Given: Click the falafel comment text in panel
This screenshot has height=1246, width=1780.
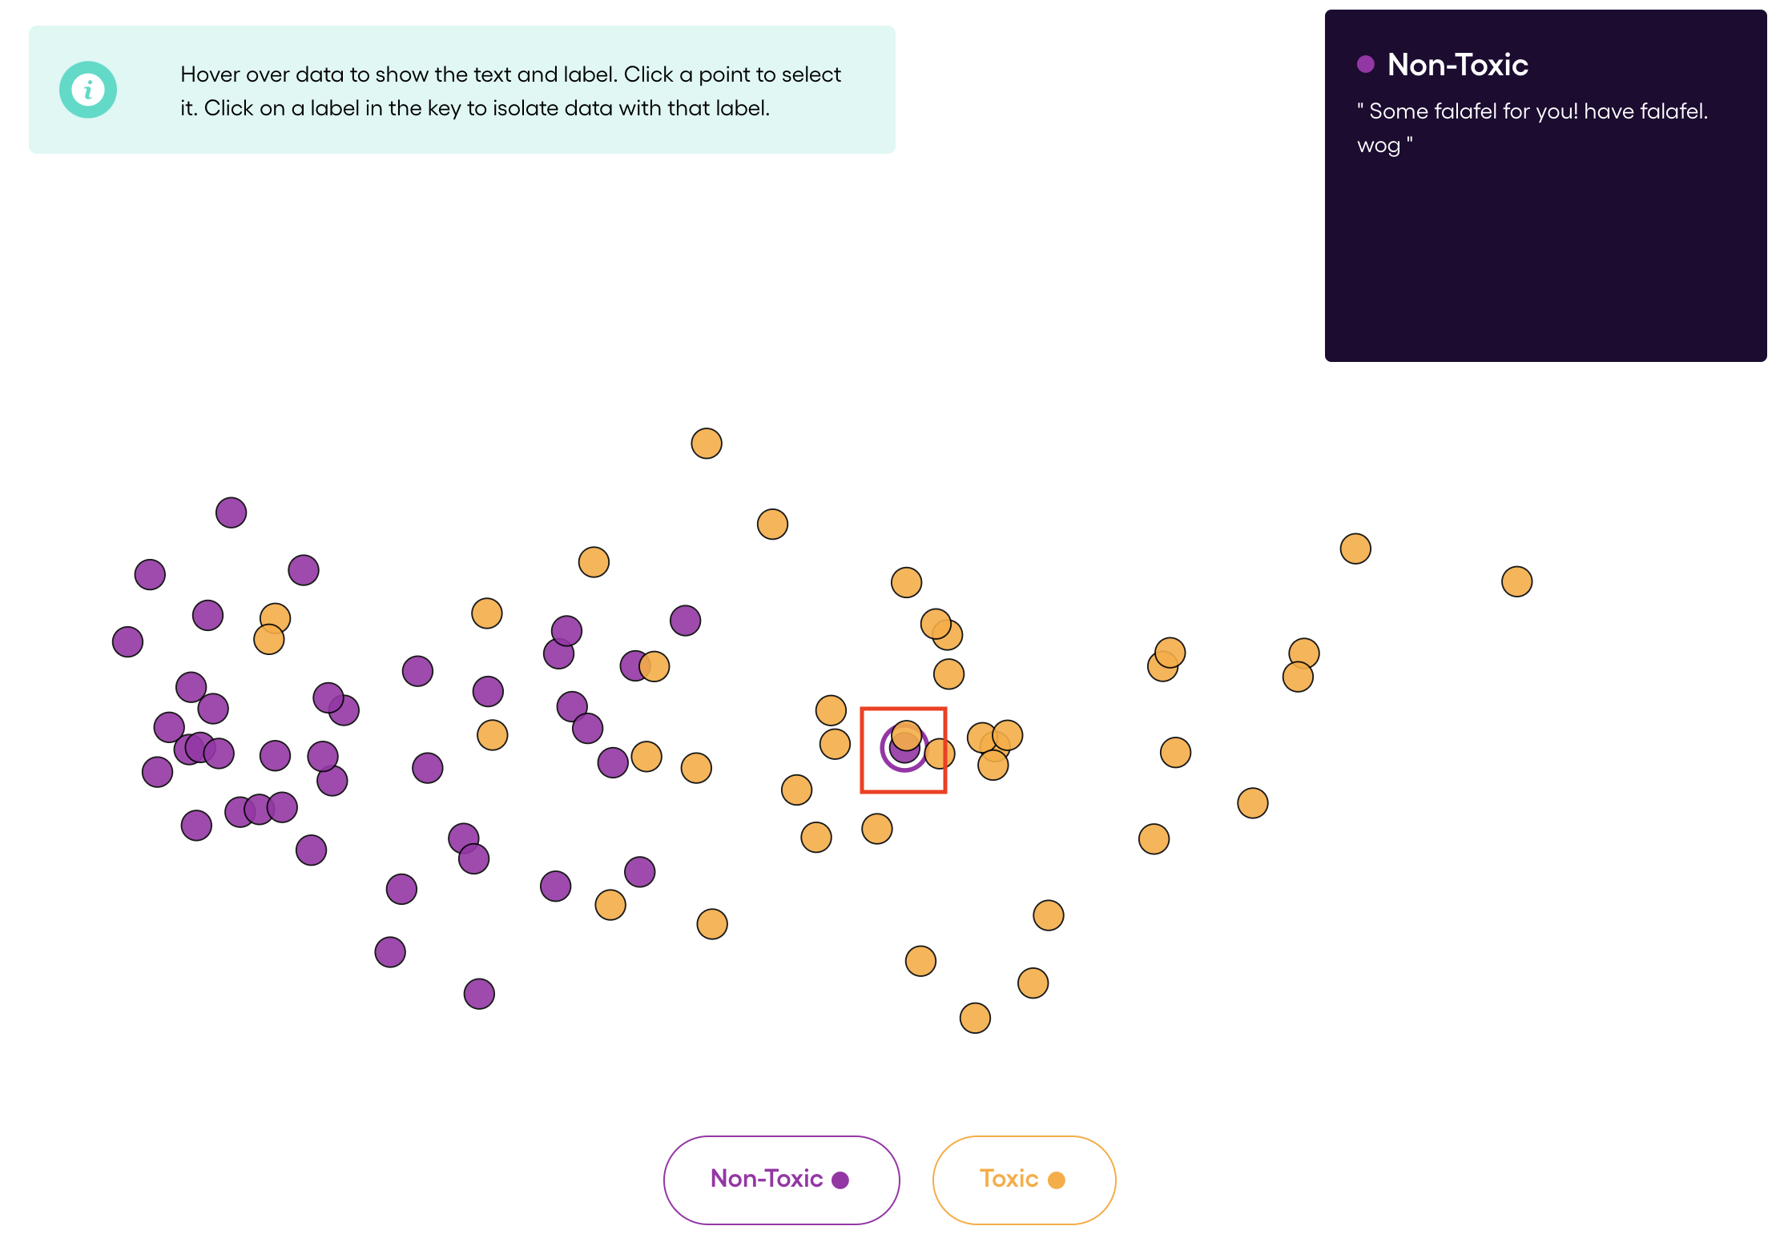Looking at the screenshot, I should point(1532,128).
